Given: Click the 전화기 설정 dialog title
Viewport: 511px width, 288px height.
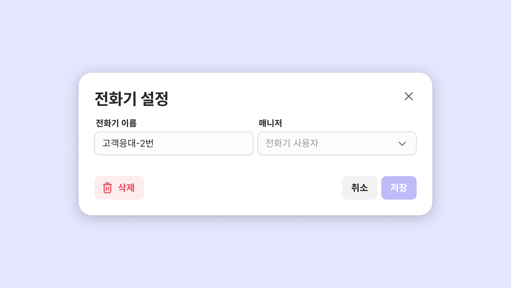Looking at the screenshot, I should click(x=131, y=99).
